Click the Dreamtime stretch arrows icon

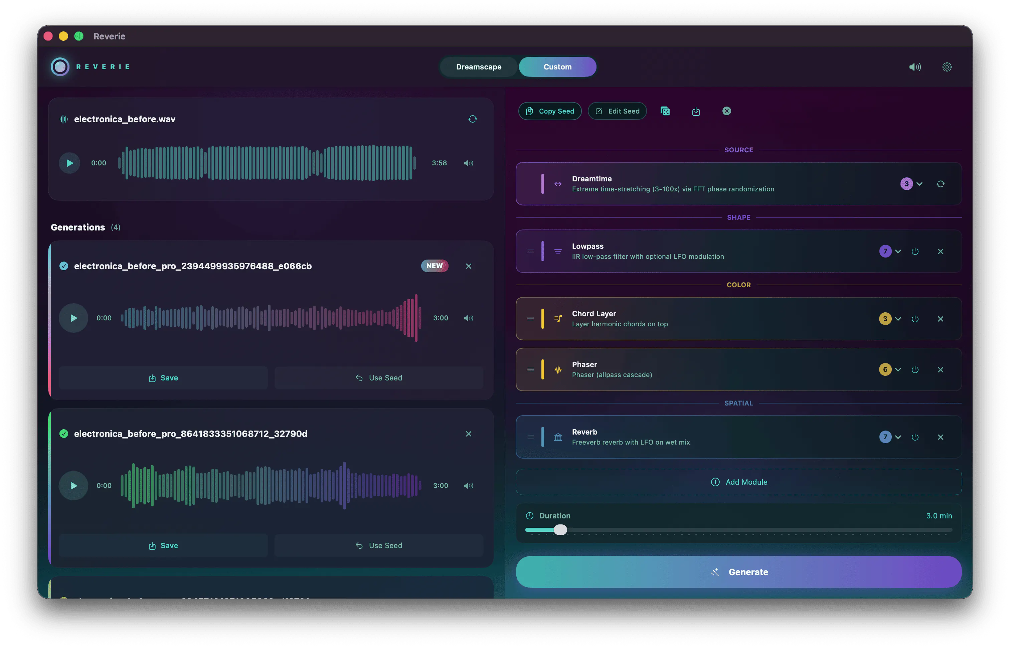558,184
